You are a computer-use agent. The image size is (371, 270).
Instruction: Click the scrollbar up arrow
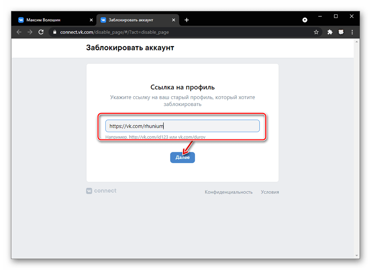click(357, 42)
